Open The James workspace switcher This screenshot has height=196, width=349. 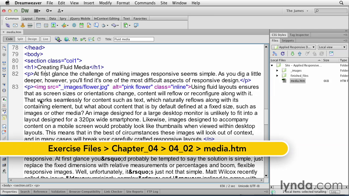click(x=297, y=11)
